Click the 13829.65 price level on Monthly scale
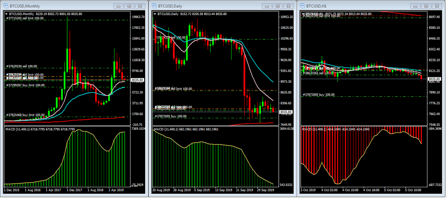Image resolution: width=446 pixels, height=198 pixels. 139,49
